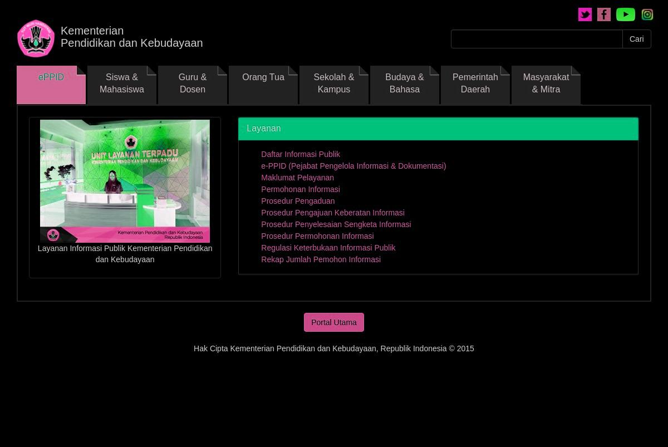Click the Layanan panel header
The image size is (668, 447).
pos(438,129)
